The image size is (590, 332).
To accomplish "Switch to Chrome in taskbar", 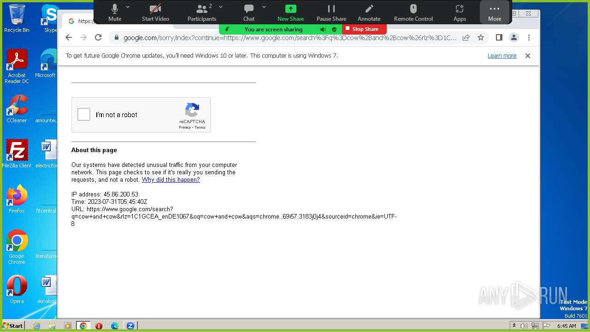I will [x=83, y=326].
